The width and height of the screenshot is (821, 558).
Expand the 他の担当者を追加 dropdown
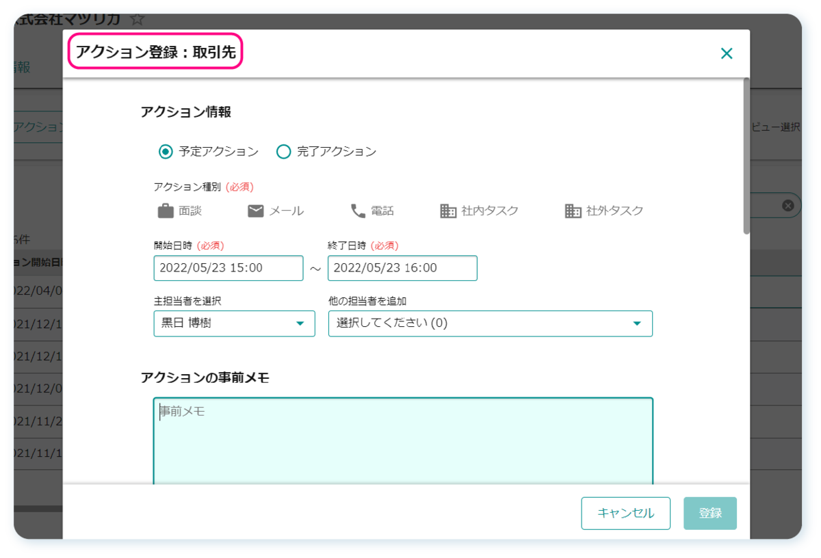click(490, 323)
